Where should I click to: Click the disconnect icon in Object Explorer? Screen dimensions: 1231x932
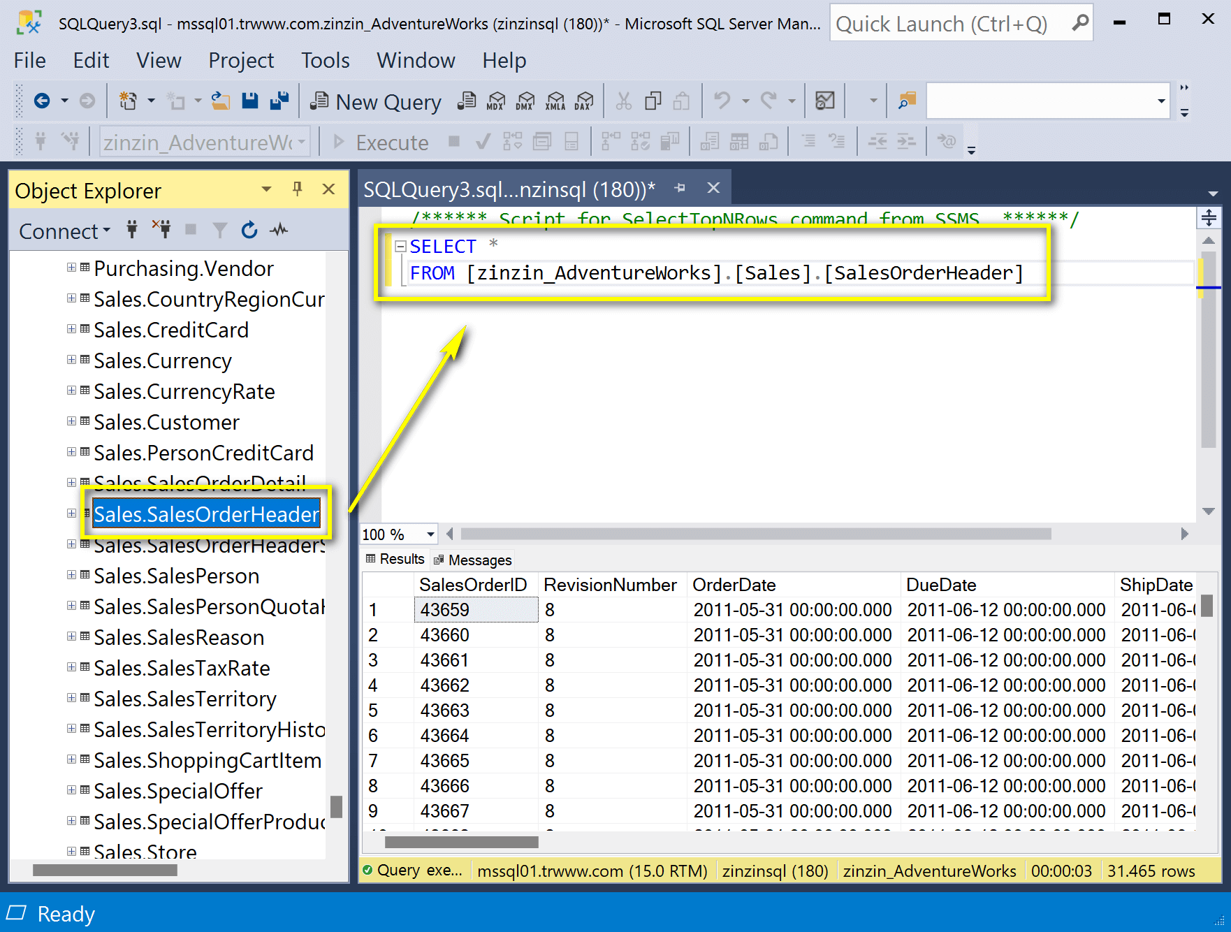tap(162, 229)
